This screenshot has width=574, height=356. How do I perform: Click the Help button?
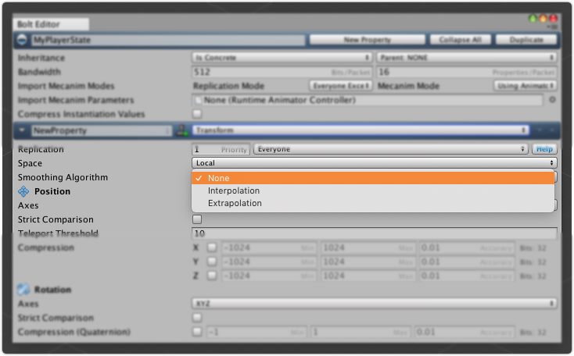(x=544, y=149)
